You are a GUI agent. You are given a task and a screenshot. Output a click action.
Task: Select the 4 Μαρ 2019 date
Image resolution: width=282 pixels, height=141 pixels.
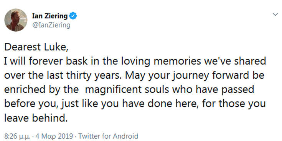[54, 136]
